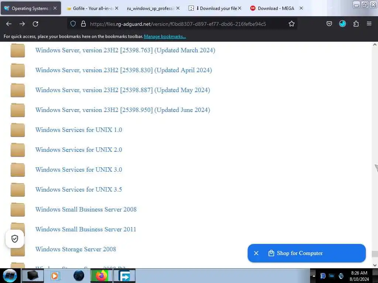Bookmark this page with the star icon

pyautogui.click(x=292, y=24)
